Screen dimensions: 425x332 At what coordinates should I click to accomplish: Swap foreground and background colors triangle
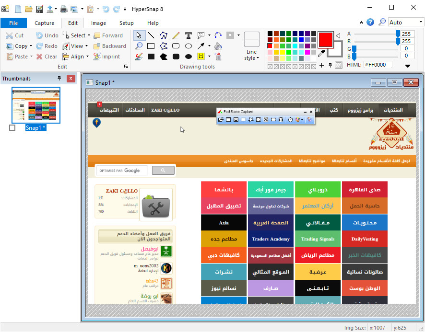click(338, 35)
